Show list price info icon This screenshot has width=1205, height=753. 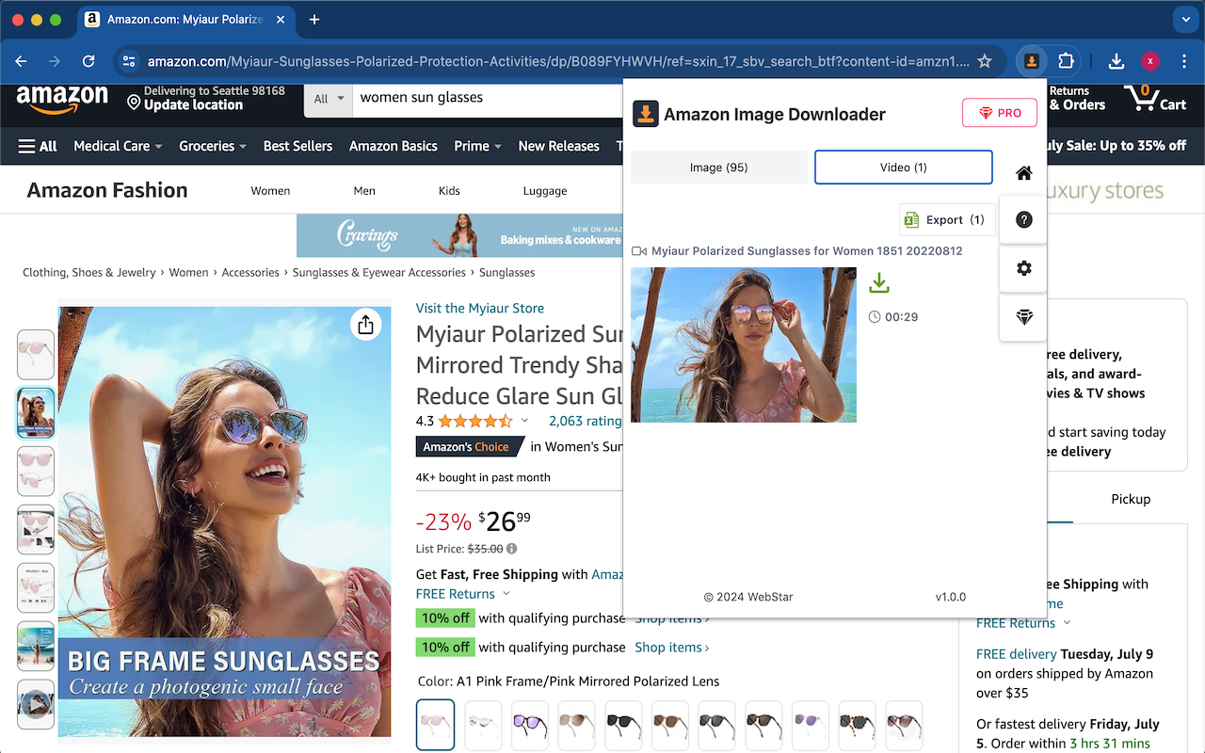pos(512,549)
